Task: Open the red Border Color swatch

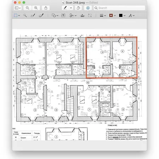Action: 112,16
